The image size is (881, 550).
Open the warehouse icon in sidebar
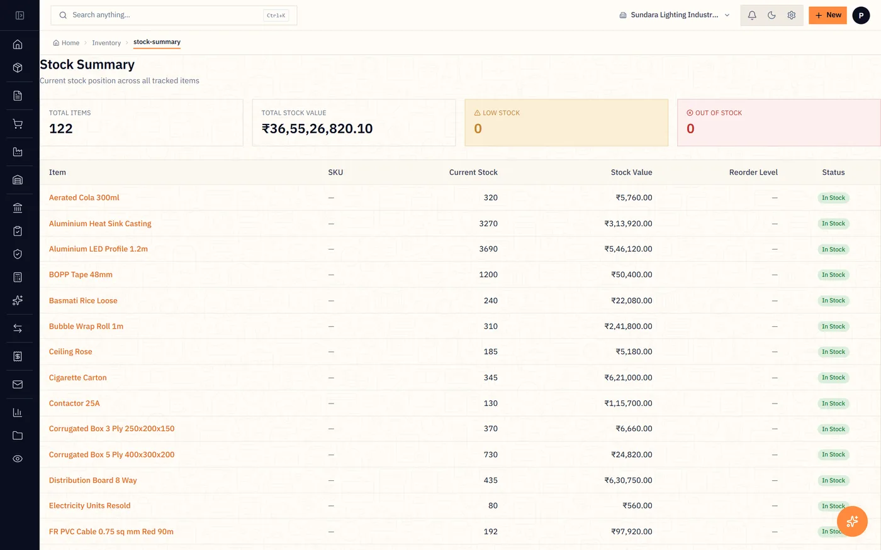[18, 180]
